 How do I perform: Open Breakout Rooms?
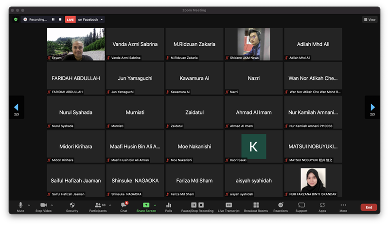[256, 206]
